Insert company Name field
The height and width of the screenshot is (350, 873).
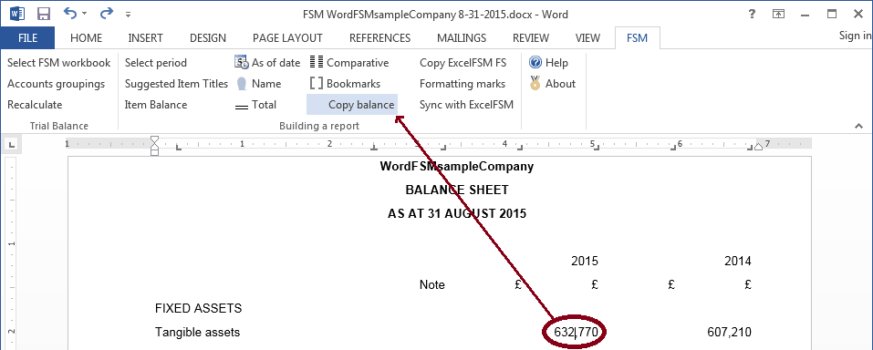pyautogui.click(x=258, y=84)
